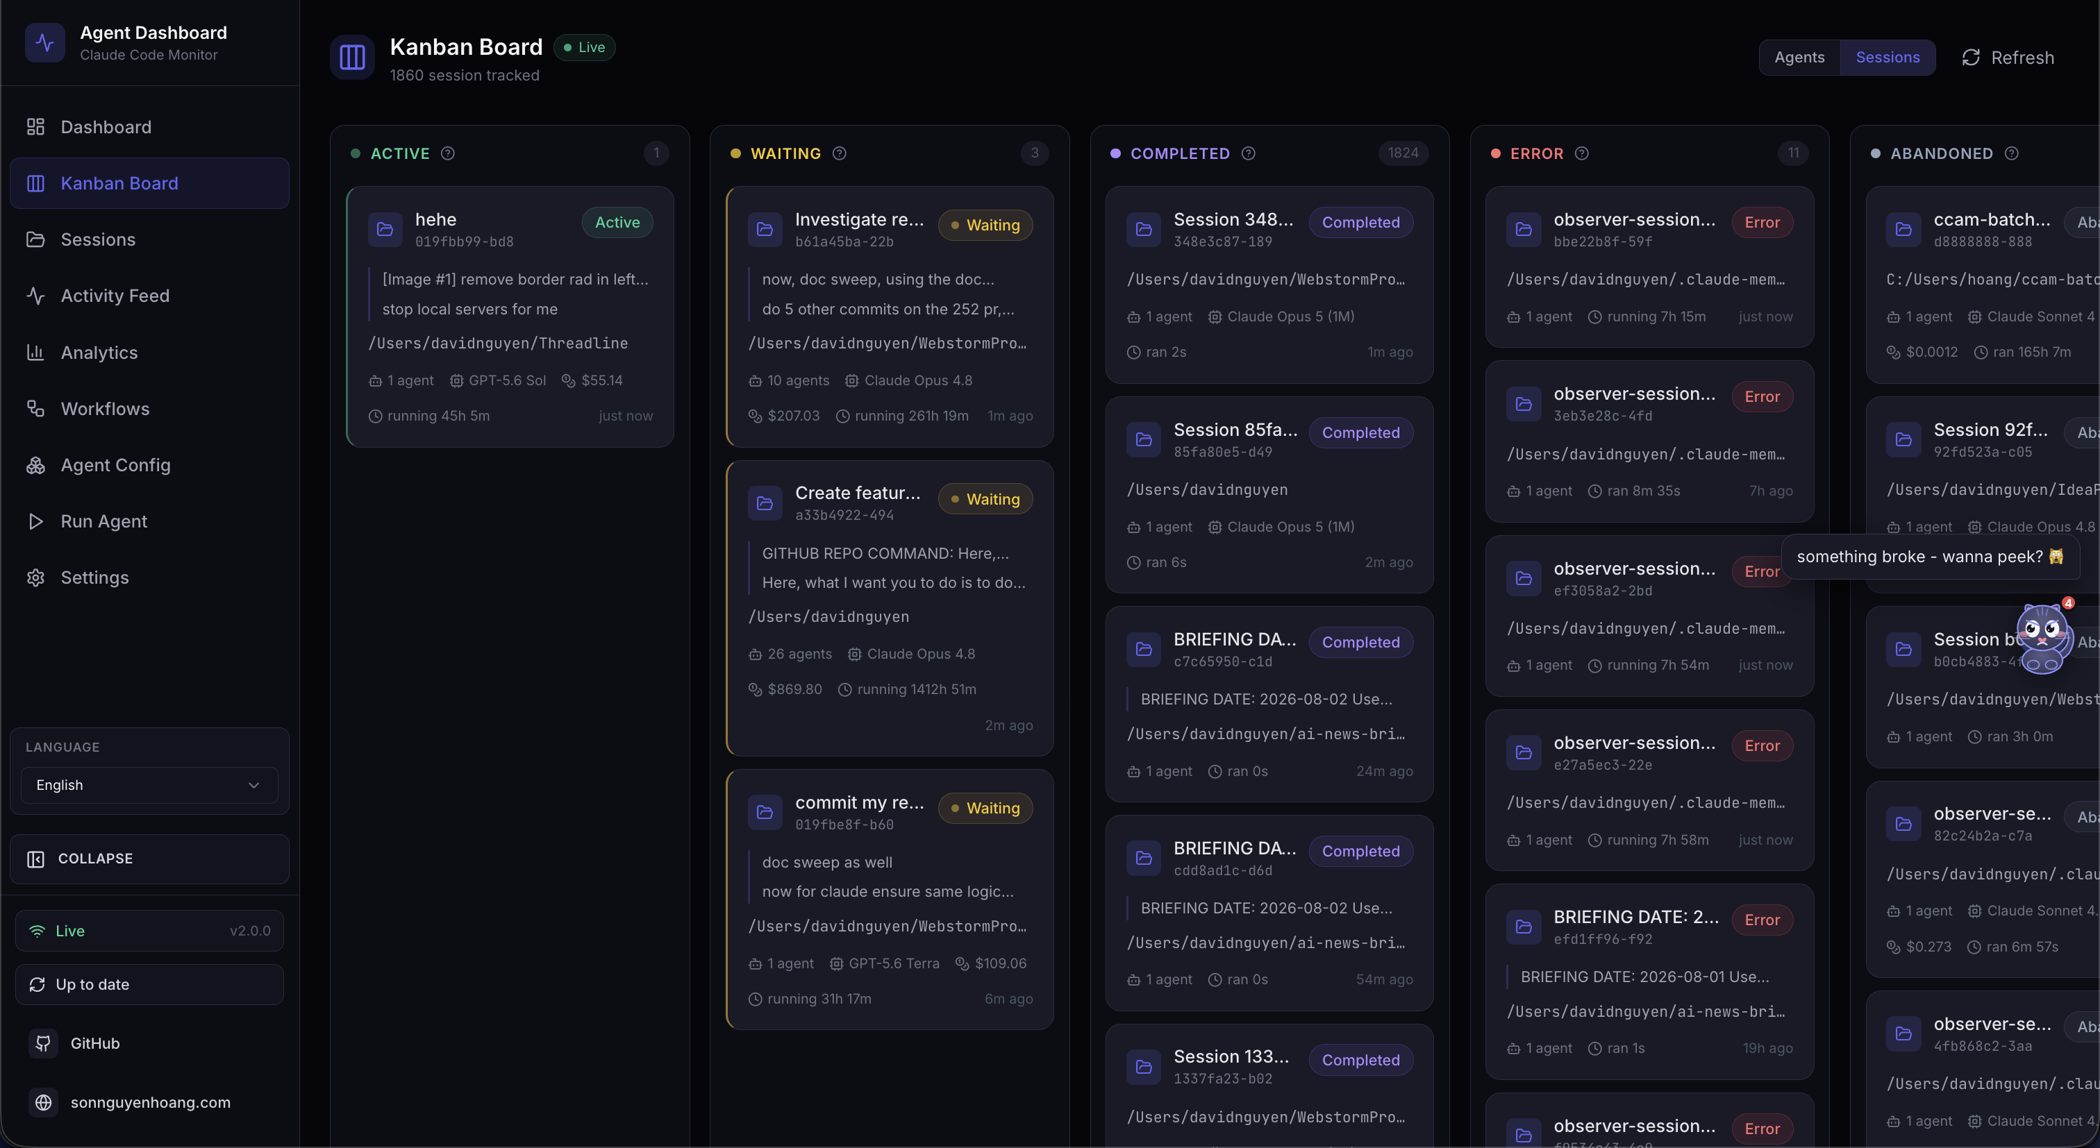
Task: Open the Dashboard sidebar item
Action: (x=149, y=127)
